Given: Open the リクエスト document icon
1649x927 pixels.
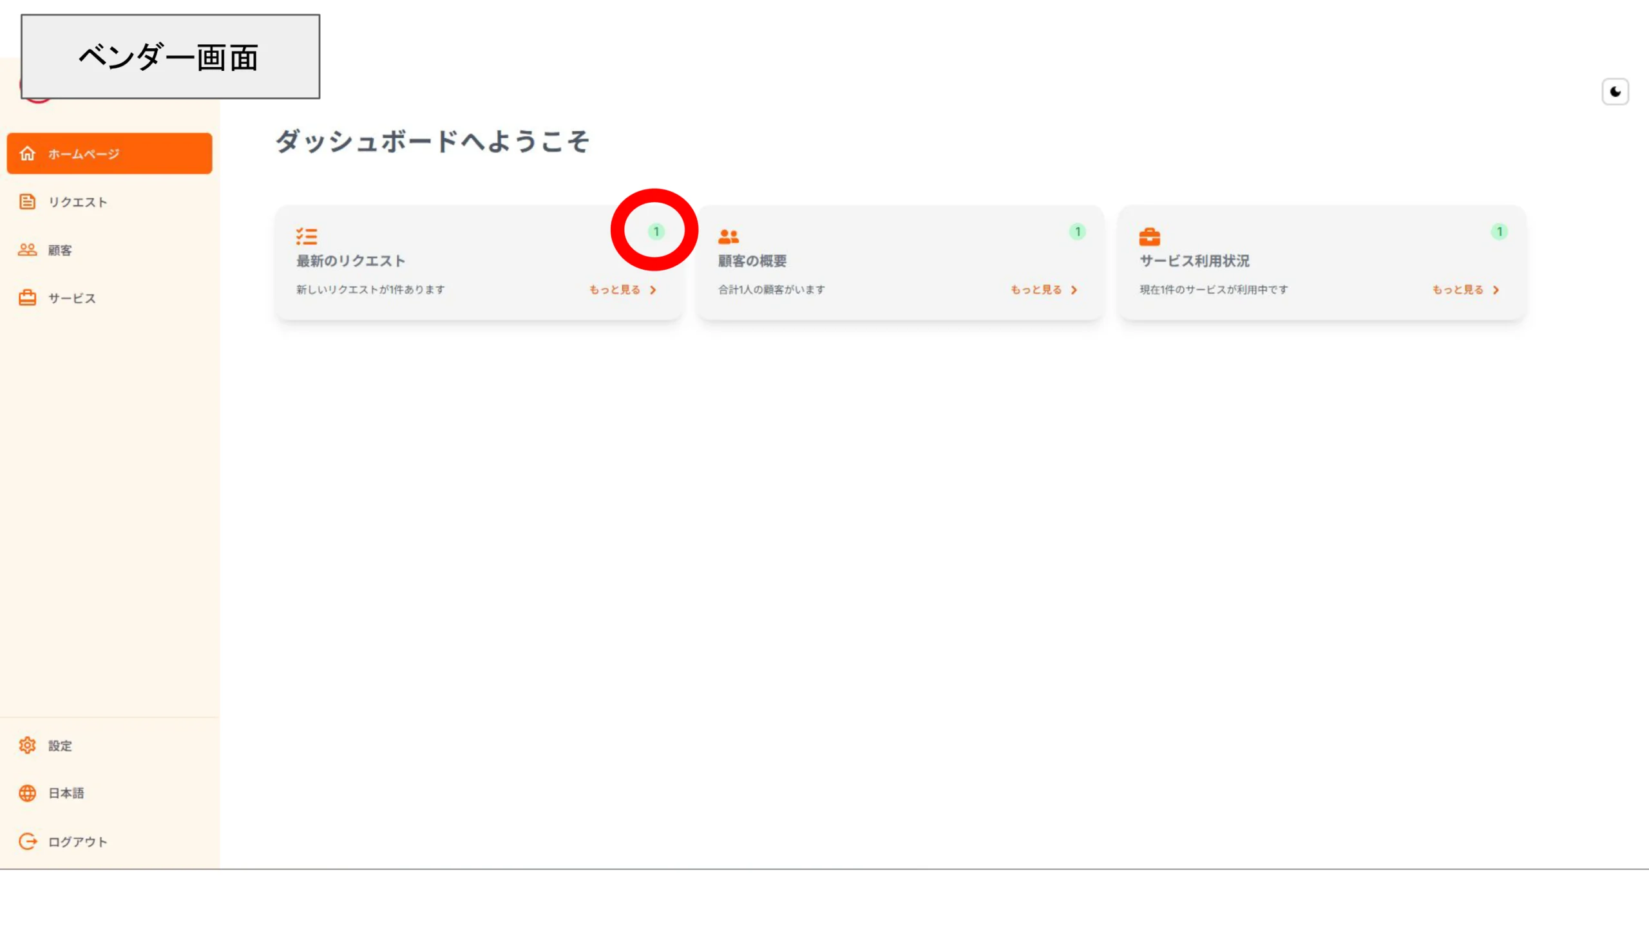Looking at the screenshot, I should [x=27, y=201].
